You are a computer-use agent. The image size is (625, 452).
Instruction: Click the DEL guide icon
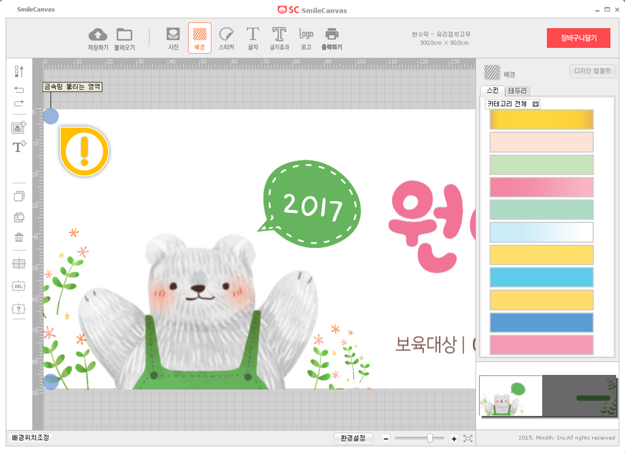(x=19, y=287)
